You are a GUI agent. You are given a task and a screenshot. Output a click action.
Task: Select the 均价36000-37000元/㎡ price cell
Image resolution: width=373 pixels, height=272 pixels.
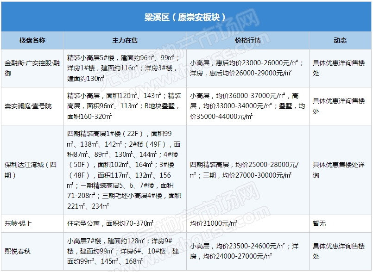pos(248,106)
